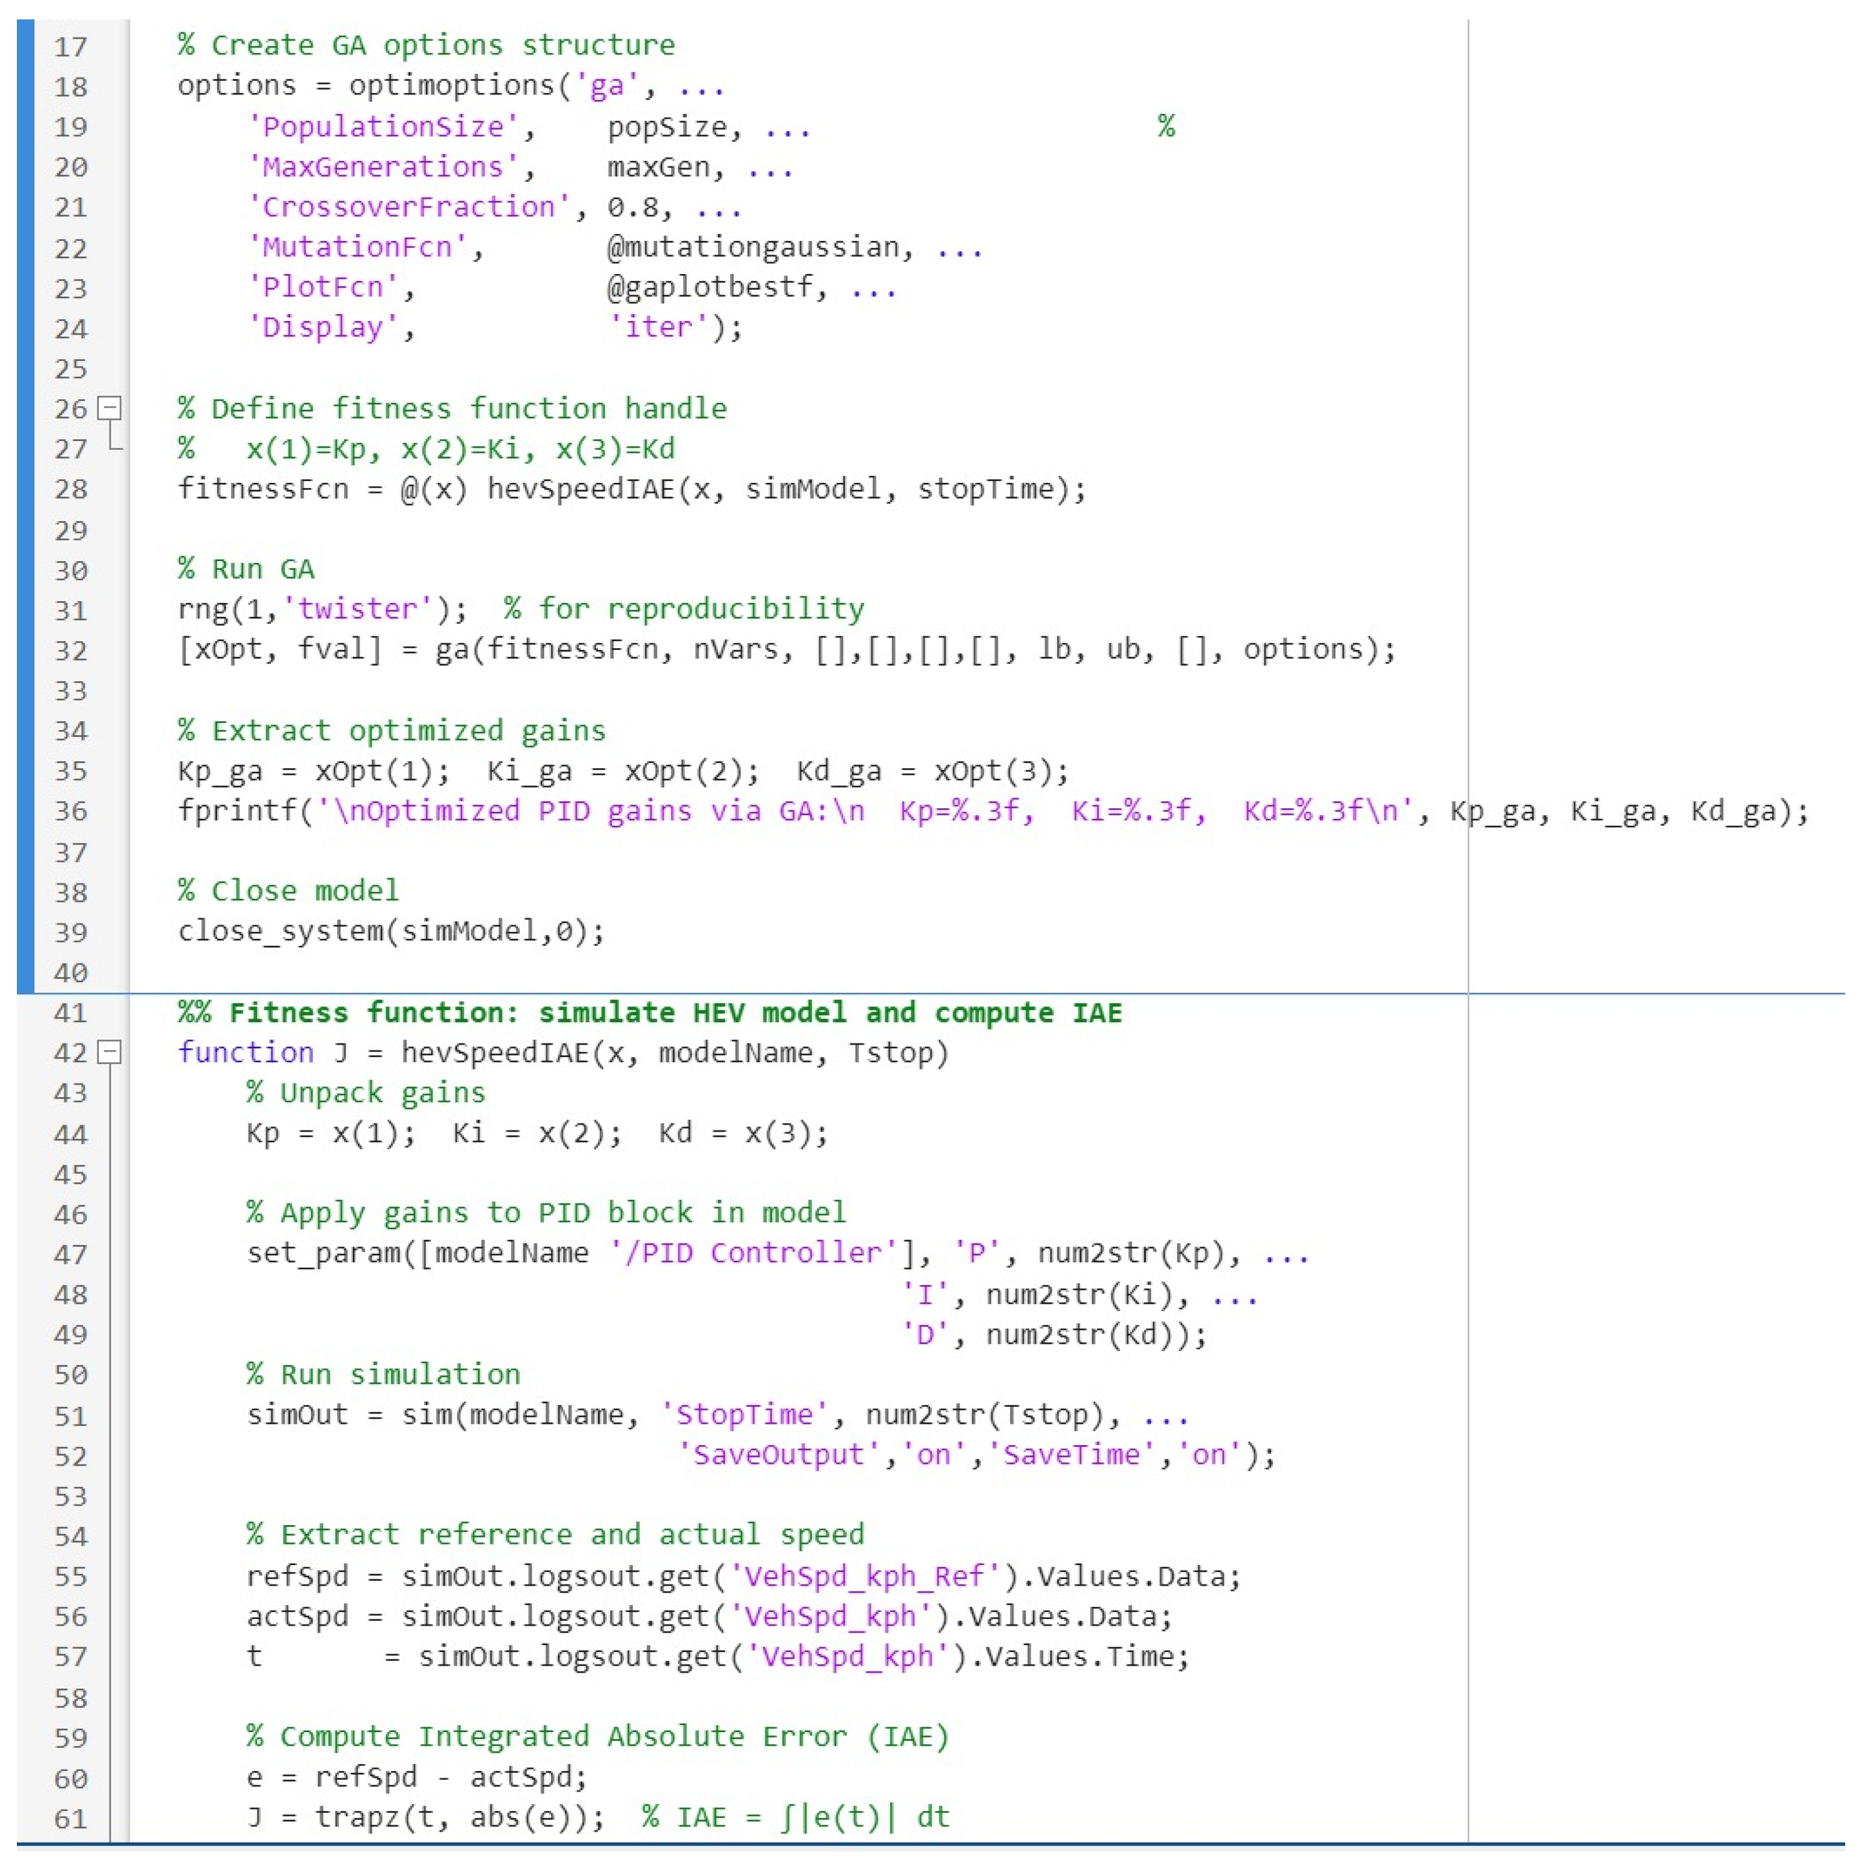The width and height of the screenshot is (1869, 1876).
Task: Click line number 61 in the gutter
Action: pyautogui.click(x=70, y=1818)
